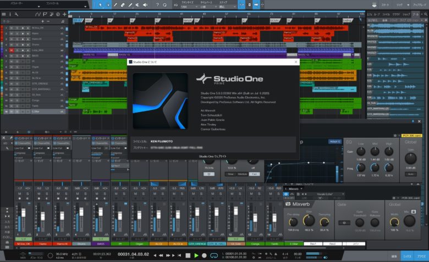Close the Studio One について dialog
The image size is (429, 262).
click(x=295, y=62)
